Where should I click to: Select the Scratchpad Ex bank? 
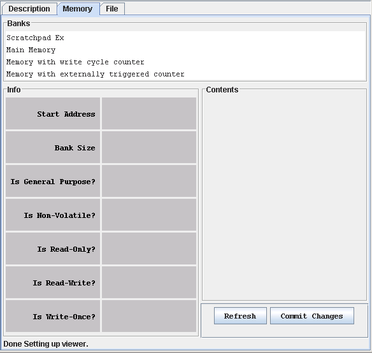click(185, 38)
